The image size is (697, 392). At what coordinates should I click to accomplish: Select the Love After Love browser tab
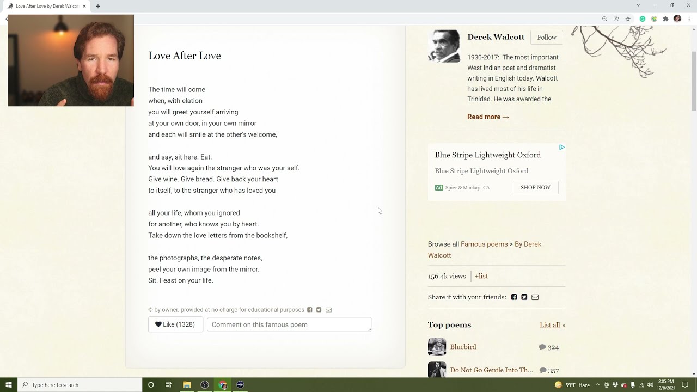click(47, 6)
